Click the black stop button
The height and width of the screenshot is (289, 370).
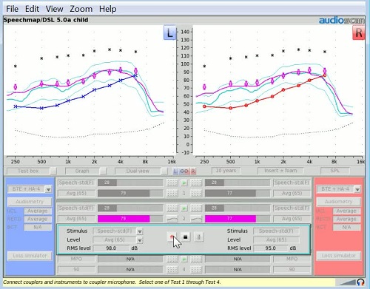(x=186, y=237)
